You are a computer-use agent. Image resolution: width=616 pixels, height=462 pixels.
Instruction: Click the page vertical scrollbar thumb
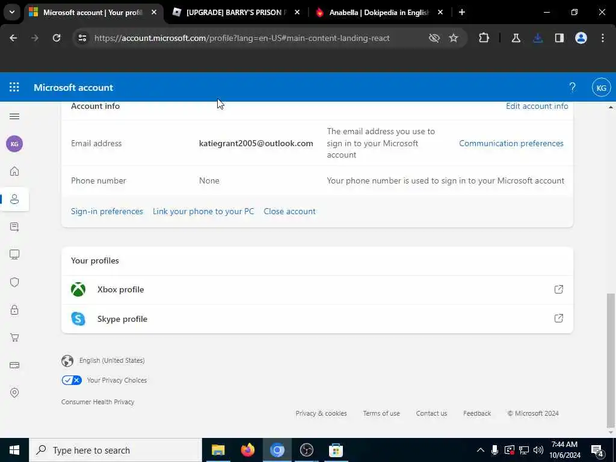point(611,360)
